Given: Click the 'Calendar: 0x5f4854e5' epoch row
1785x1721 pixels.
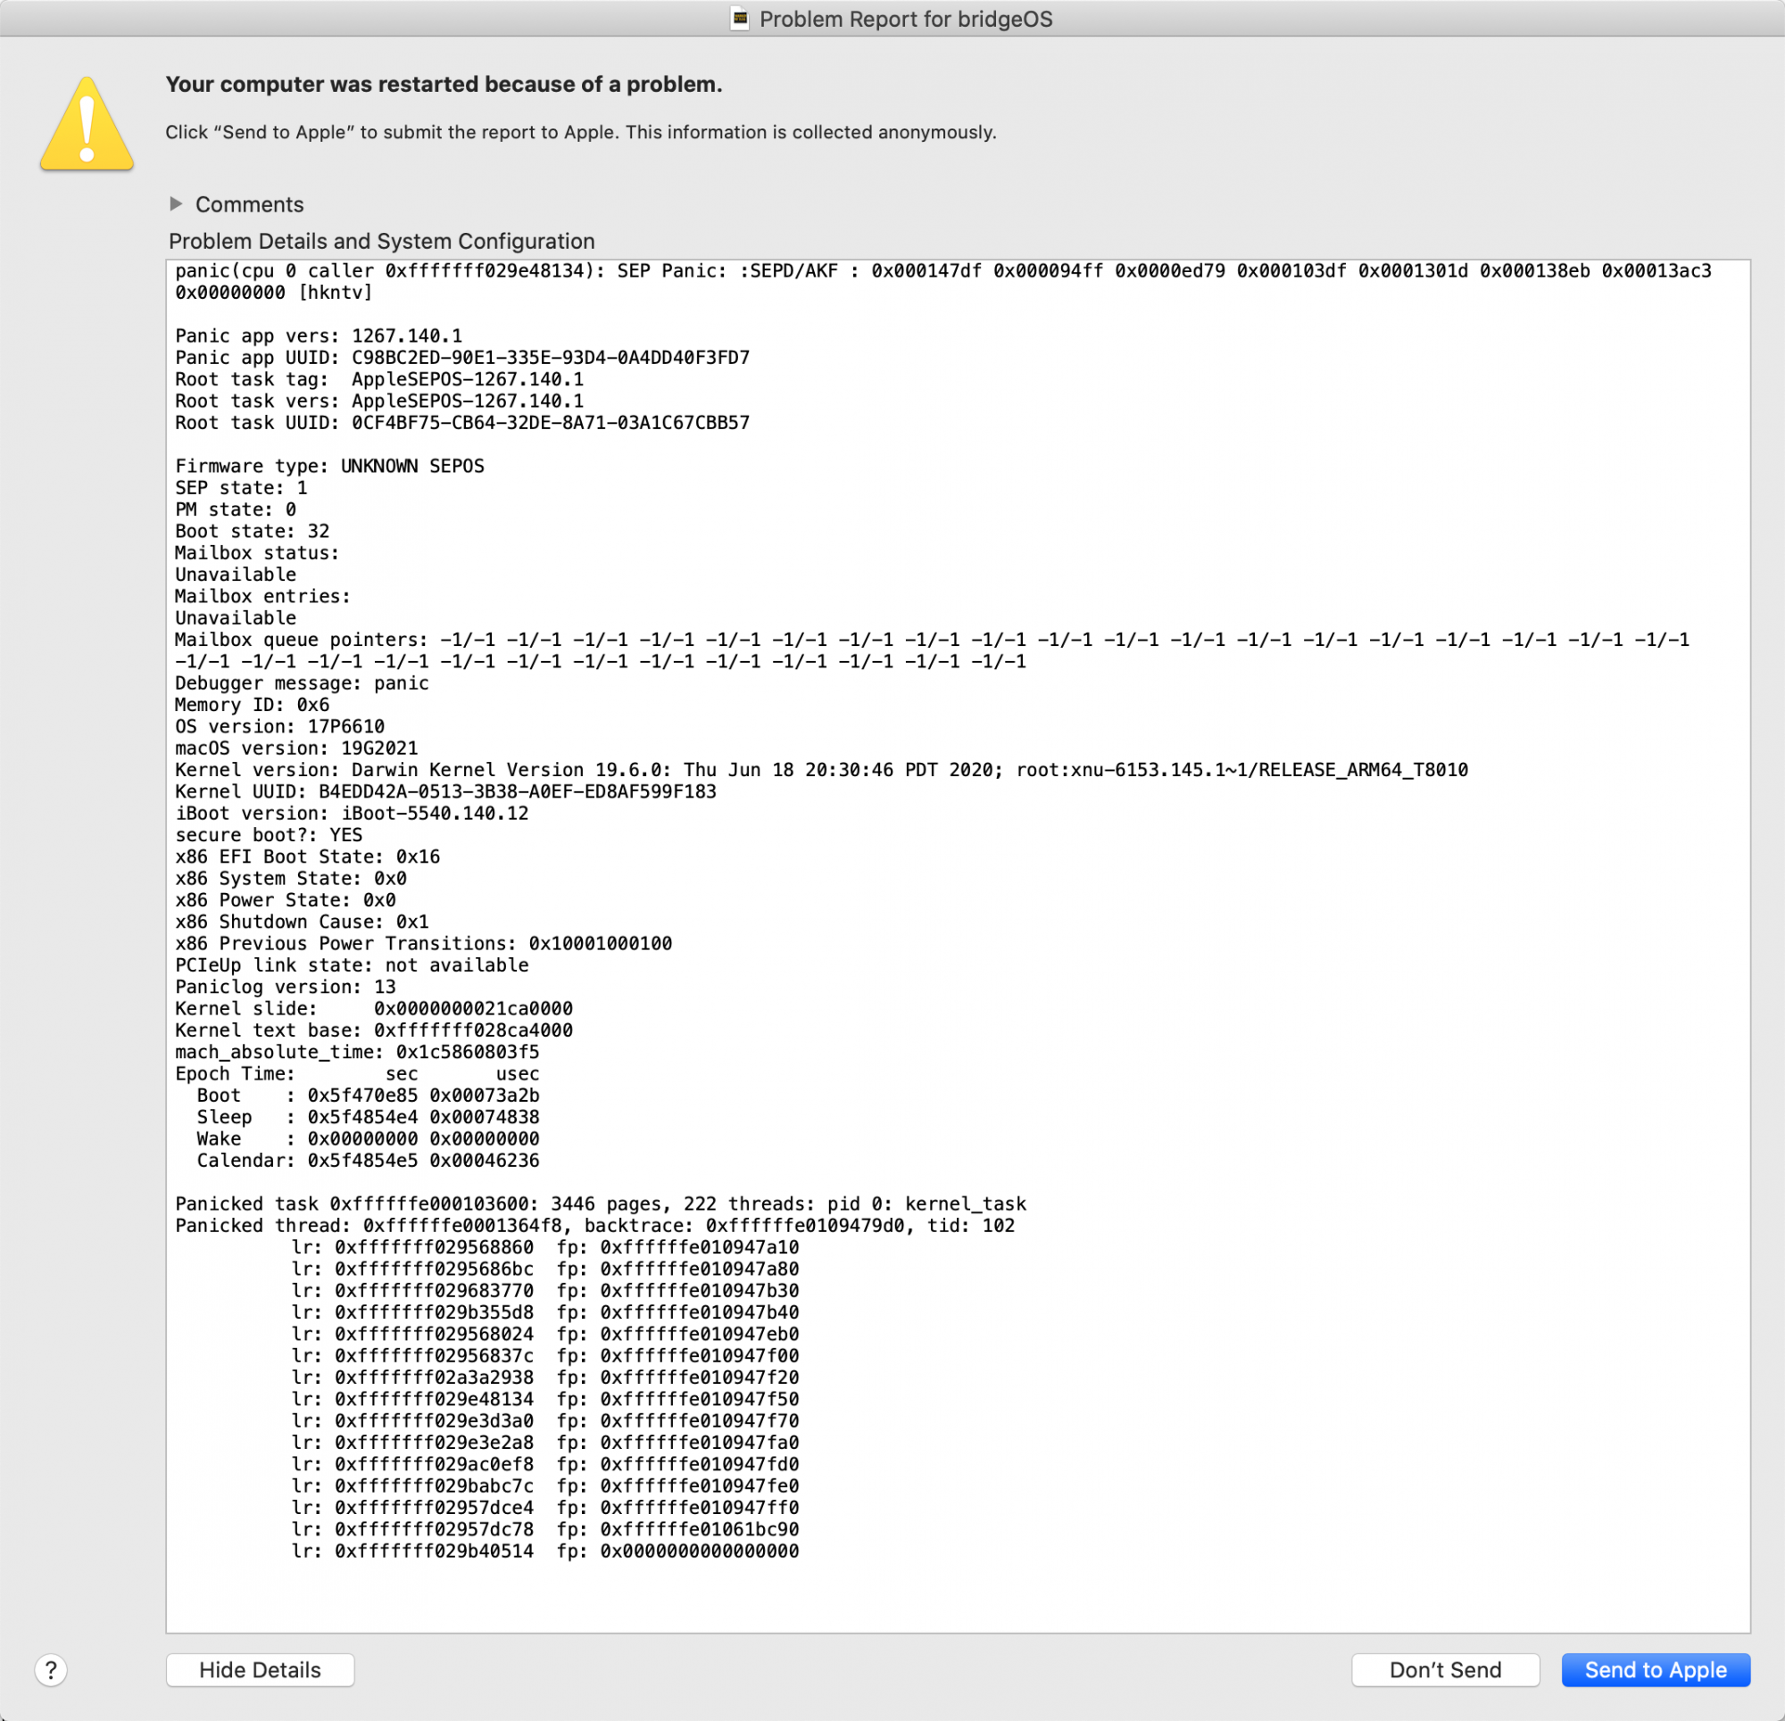Looking at the screenshot, I should (x=368, y=1161).
